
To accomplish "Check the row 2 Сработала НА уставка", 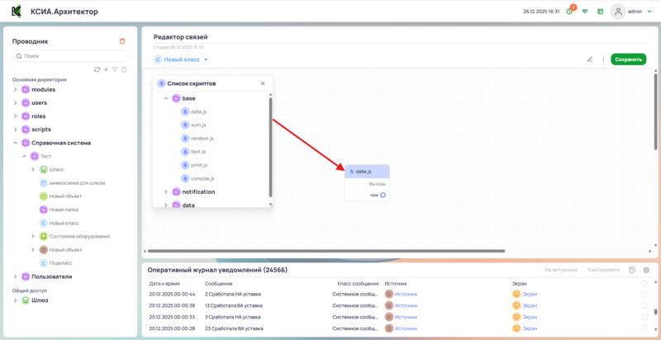I will tap(644, 294).
